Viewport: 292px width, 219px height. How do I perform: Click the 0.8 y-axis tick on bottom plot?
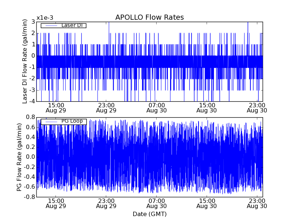click(31, 117)
